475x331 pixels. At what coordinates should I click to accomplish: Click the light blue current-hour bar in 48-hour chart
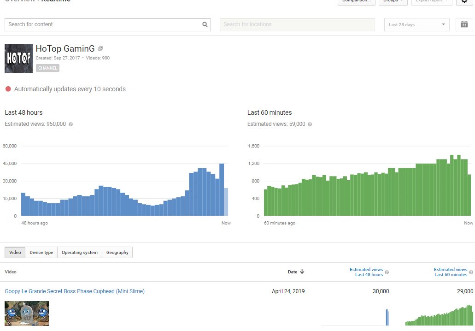[226, 202]
